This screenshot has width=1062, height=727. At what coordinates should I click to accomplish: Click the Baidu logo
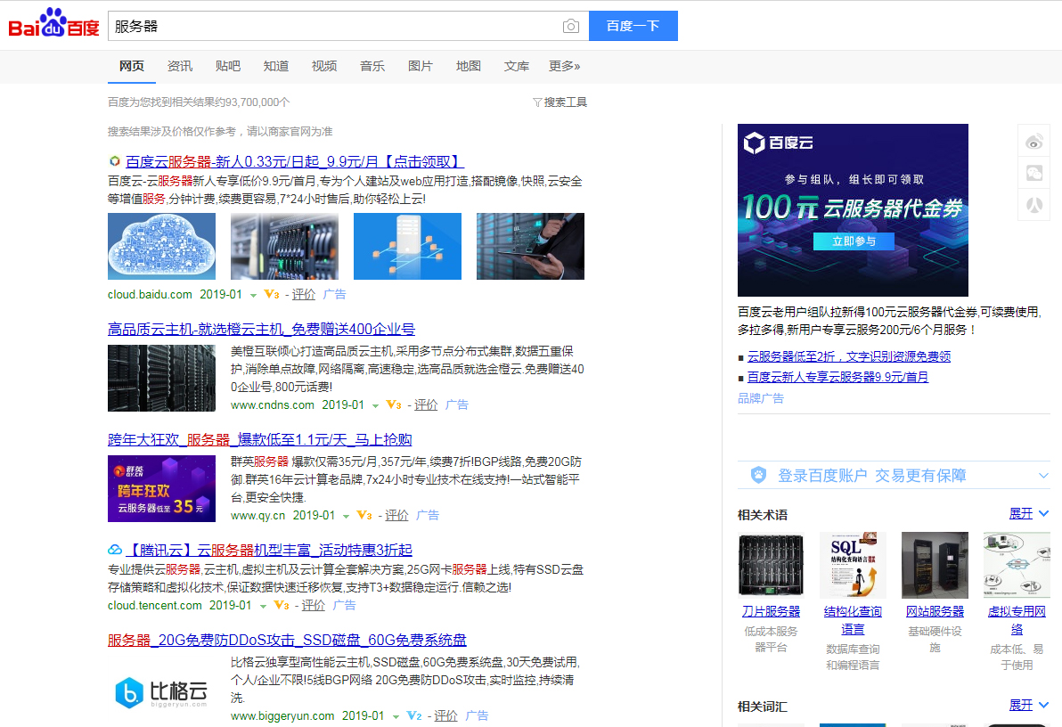(x=53, y=24)
